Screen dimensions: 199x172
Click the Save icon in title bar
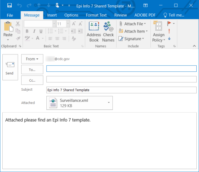(10, 5)
